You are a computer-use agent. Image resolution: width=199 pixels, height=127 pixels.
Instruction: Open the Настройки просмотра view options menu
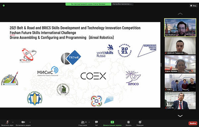coord(122,4)
